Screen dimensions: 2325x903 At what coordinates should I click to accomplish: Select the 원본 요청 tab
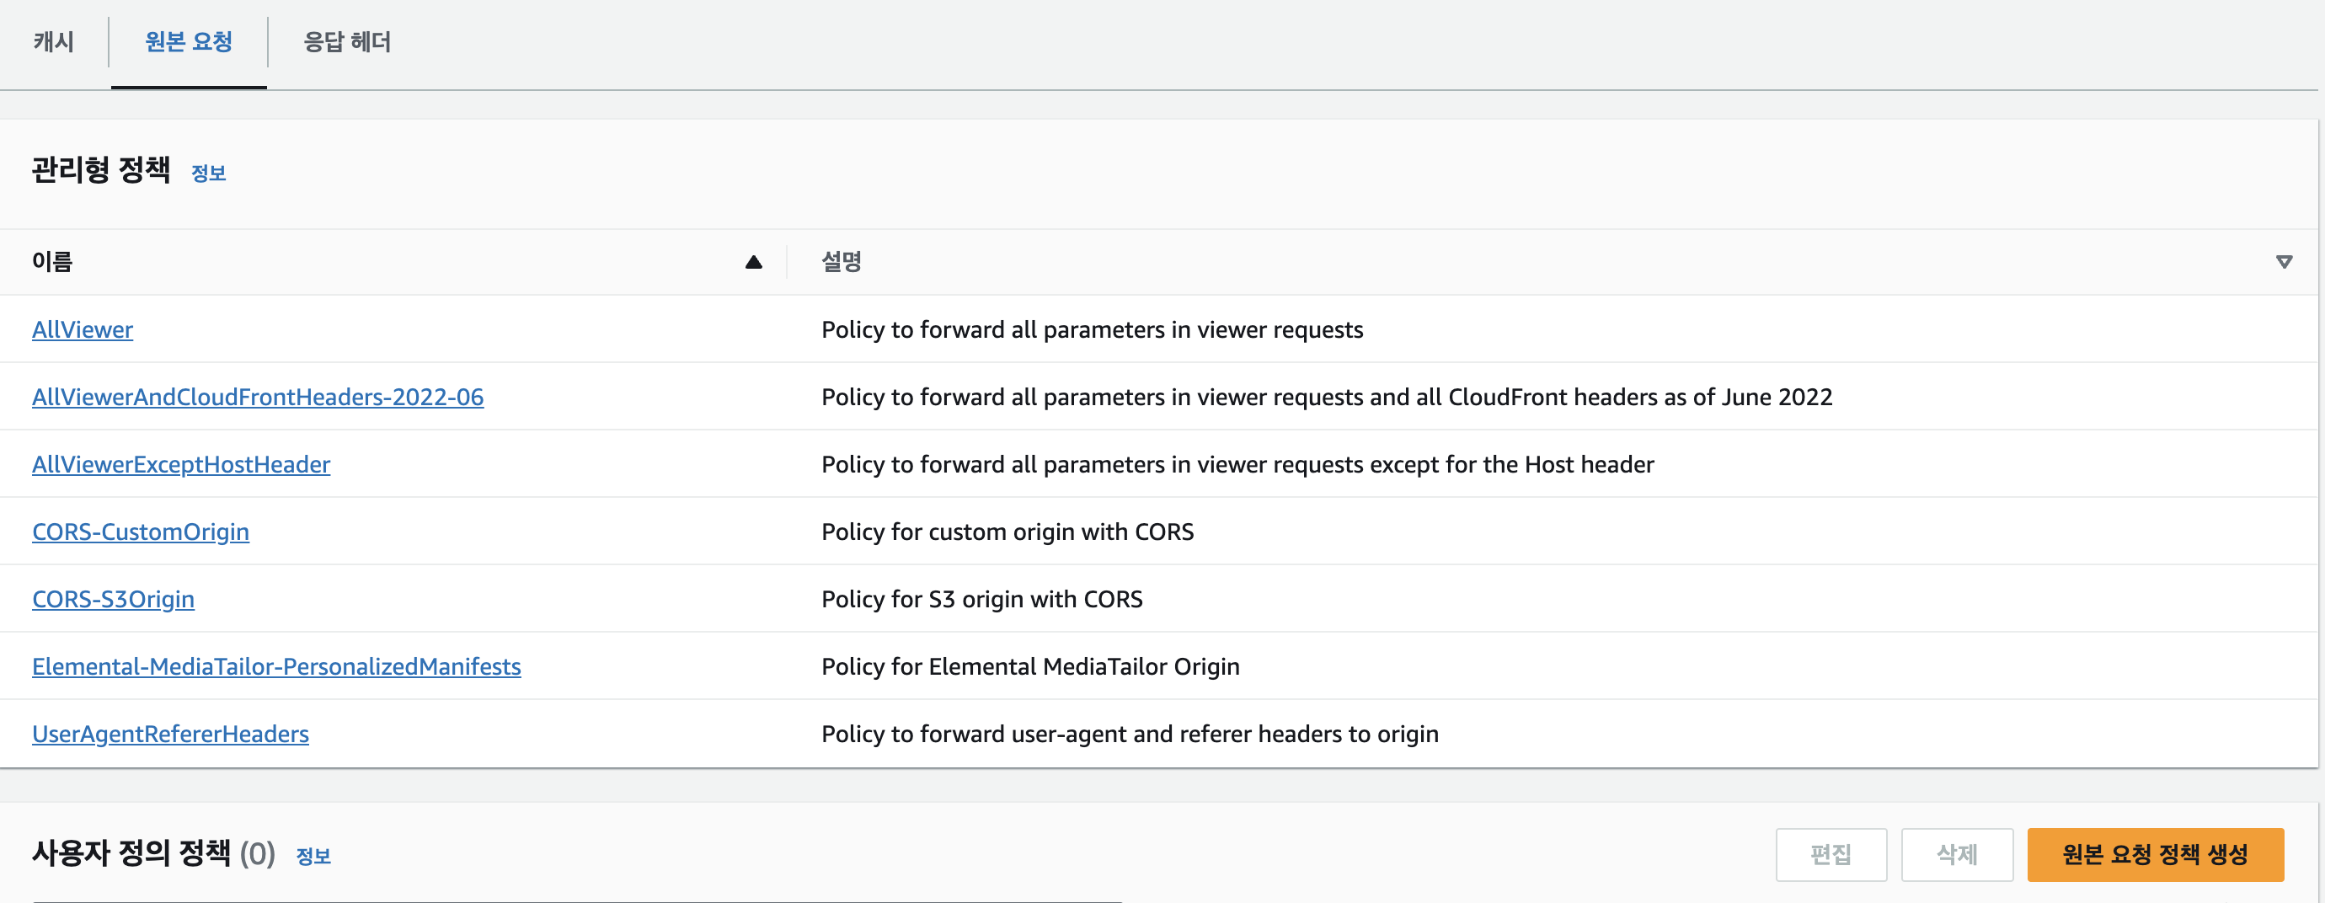(x=189, y=41)
